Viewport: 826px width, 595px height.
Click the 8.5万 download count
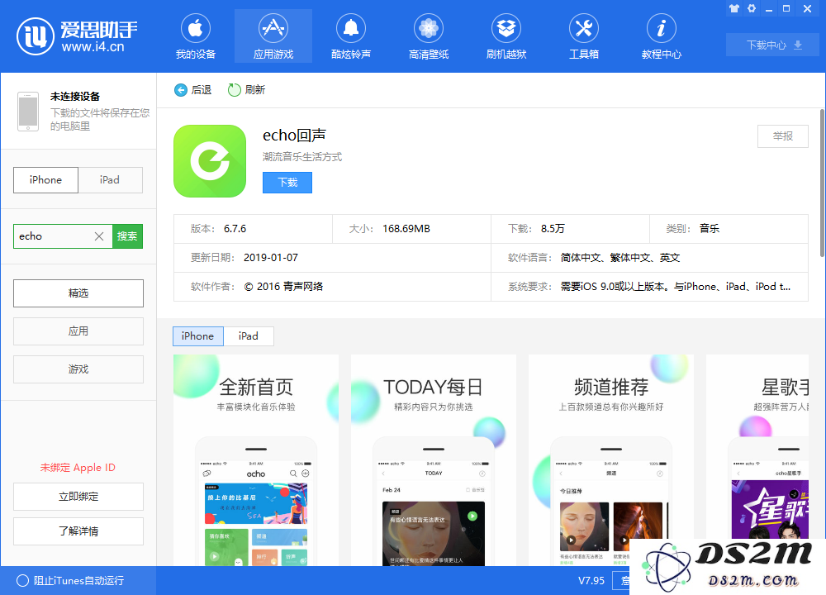coord(553,229)
